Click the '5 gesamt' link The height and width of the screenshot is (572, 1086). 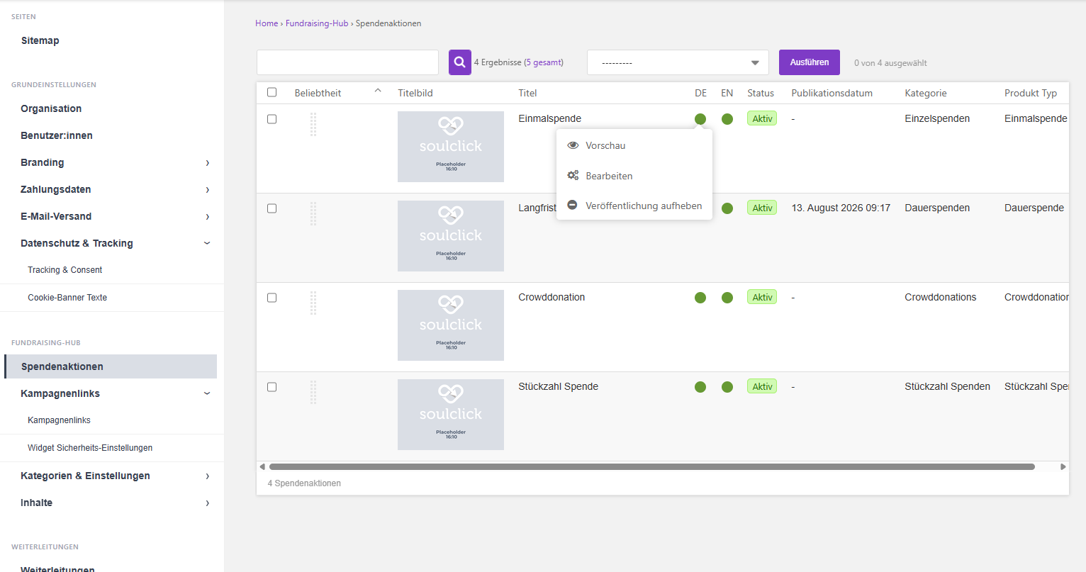pos(544,62)
